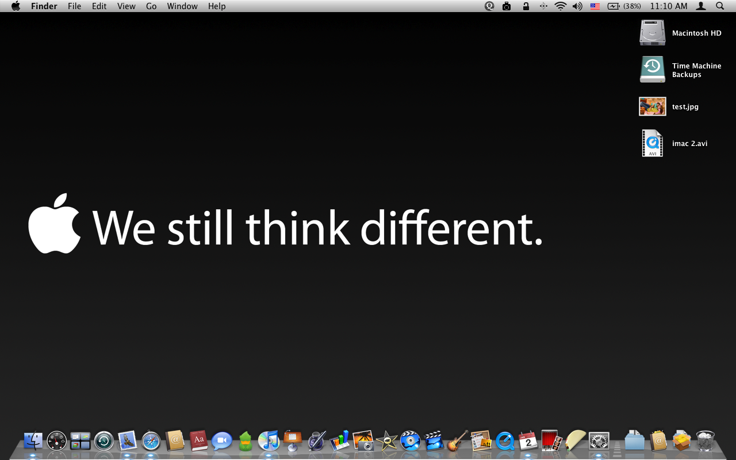The height and width of the screenshot is (460, 736).
Task: Launch QuickTime Player in the dock
Action: pos(505,441)
